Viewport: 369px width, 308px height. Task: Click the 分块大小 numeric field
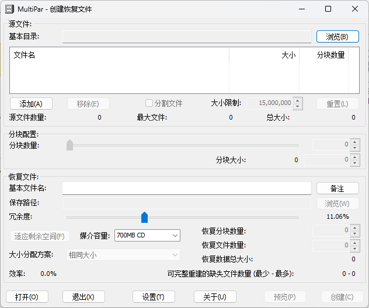pyautogui.click(x=326, y=160)
